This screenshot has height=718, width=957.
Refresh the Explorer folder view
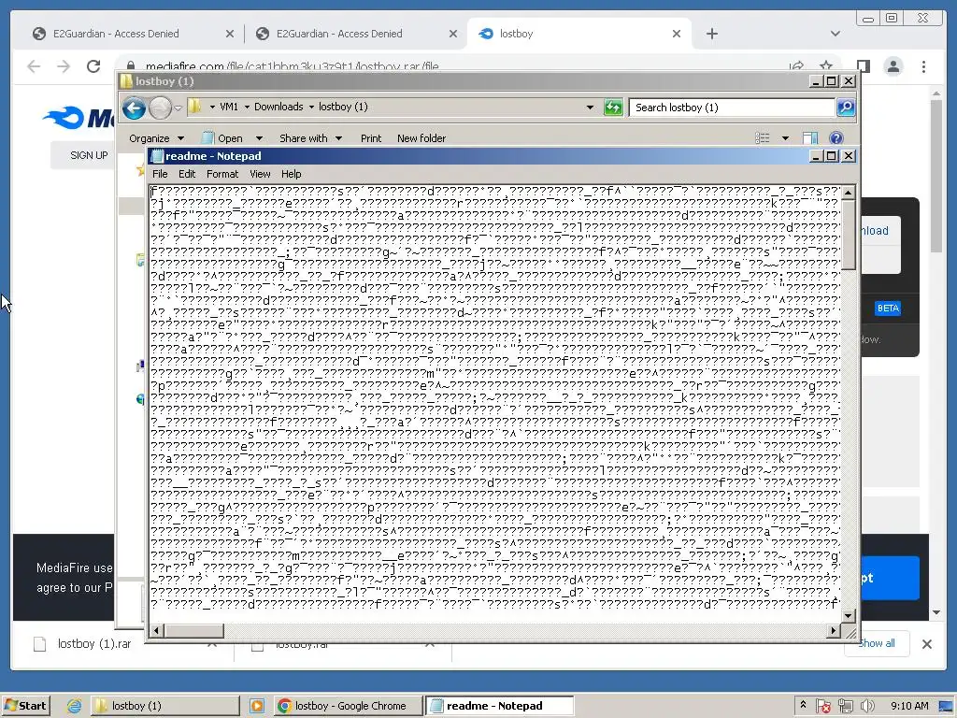pos(613,108)
